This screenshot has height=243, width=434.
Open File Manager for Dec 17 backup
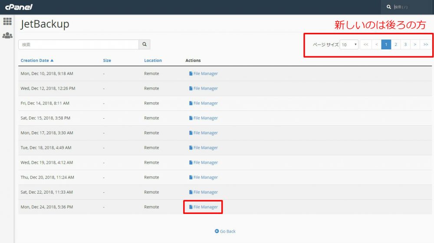coord(204,133)
